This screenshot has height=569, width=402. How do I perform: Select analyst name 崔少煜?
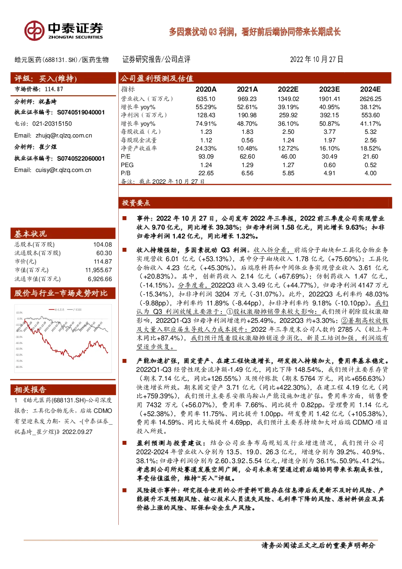click(x=48, y=147)
